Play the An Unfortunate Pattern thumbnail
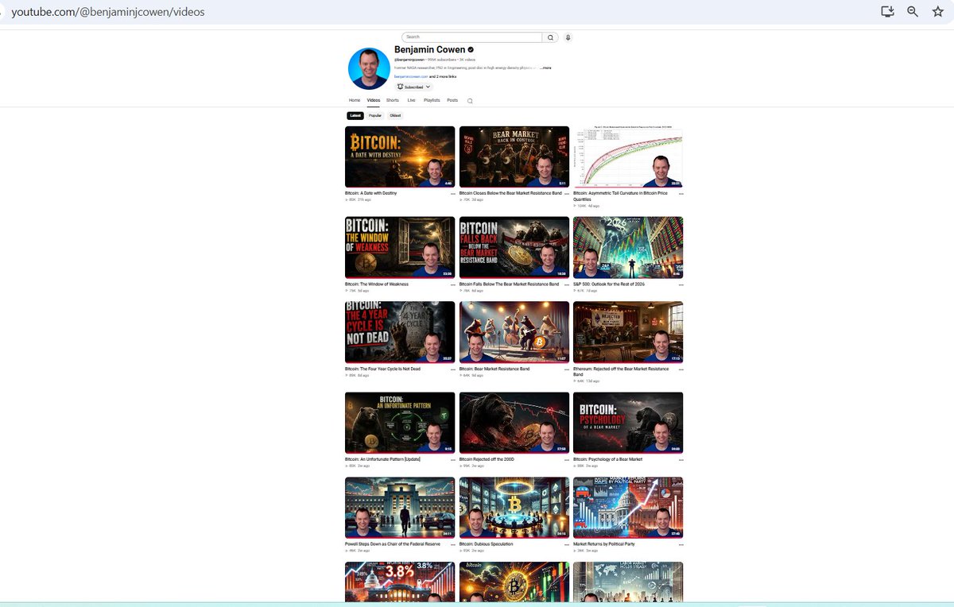This screenshot has height=607, width=954. point(400,423)
